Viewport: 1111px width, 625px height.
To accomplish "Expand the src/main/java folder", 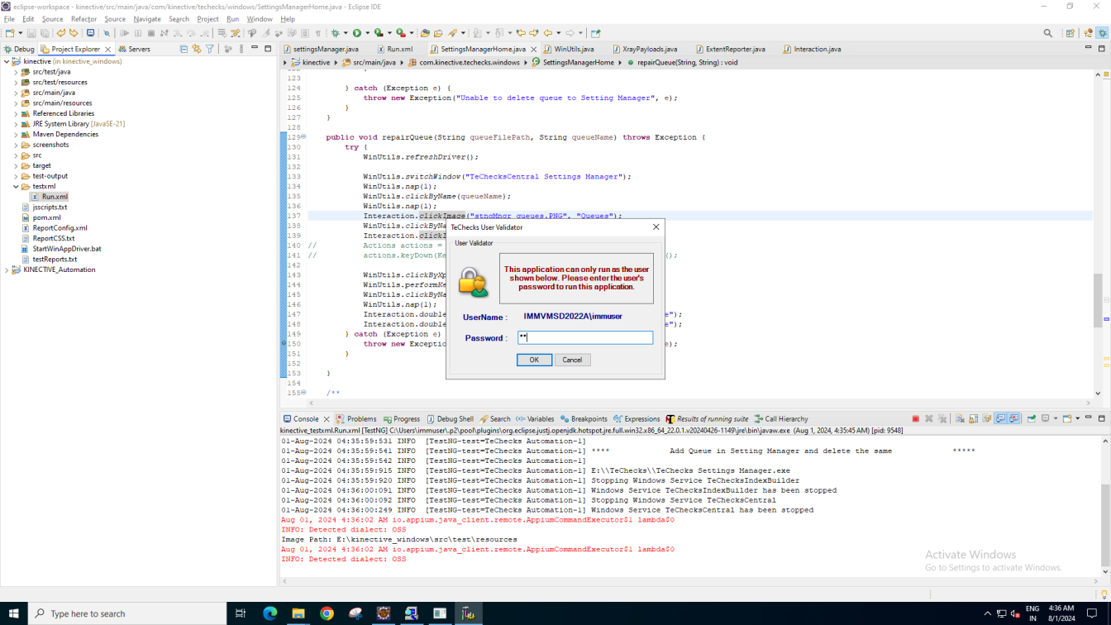I will (x=16, y=93).
